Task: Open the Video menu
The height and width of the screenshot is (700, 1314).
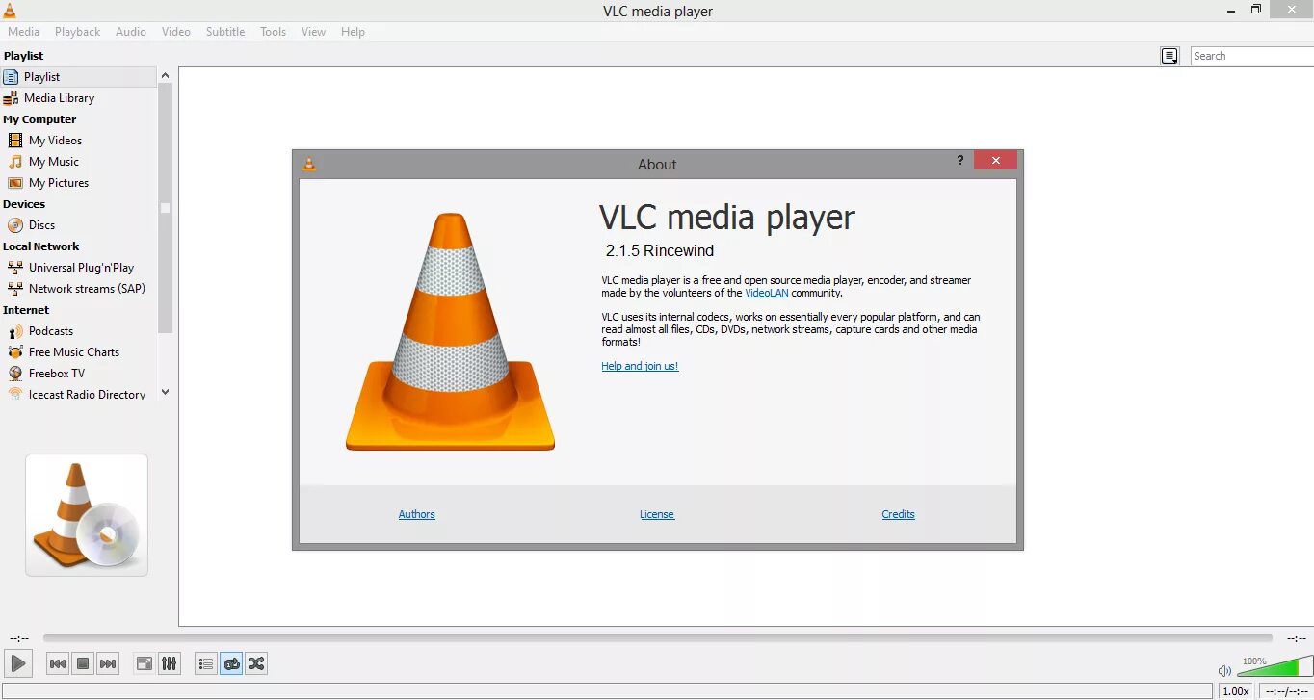Action: [x=176, y=32]
